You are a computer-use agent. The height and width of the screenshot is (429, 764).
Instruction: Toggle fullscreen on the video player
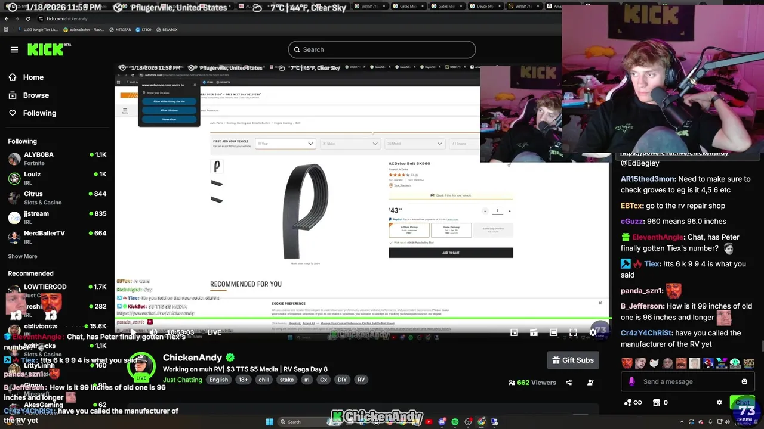[573, 332]
